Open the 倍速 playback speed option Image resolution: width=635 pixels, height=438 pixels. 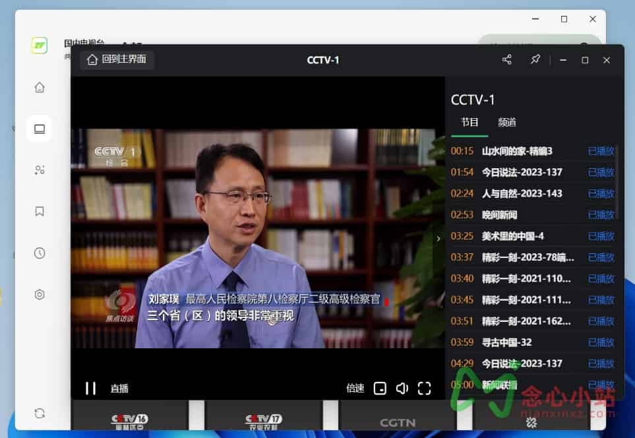(x=355, y=388)
